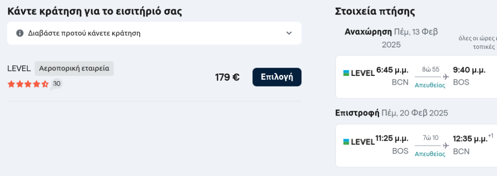The image size is (497, 176).
Task: Click the 179 € price
Action: point(227,77)
